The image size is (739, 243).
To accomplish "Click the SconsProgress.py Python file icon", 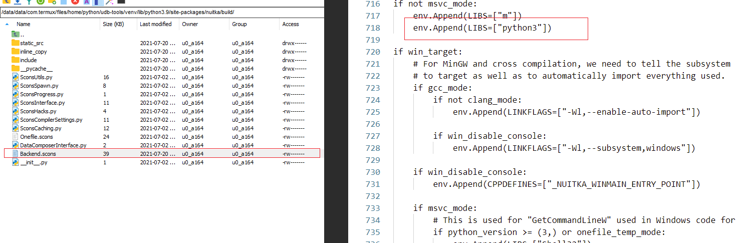I will point(15,94).
